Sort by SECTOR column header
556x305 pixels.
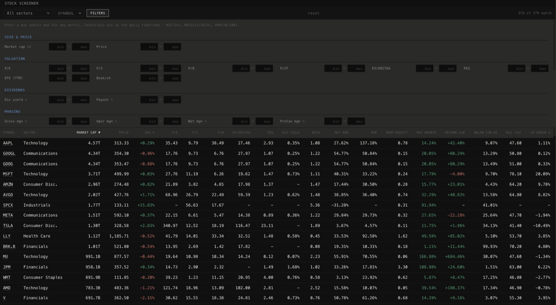[29, 133]
